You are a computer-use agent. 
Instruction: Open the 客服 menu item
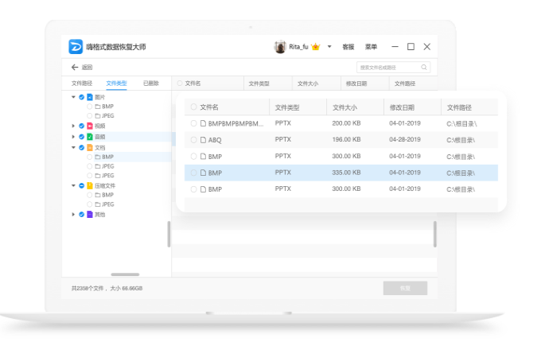[x=348, y=47]
